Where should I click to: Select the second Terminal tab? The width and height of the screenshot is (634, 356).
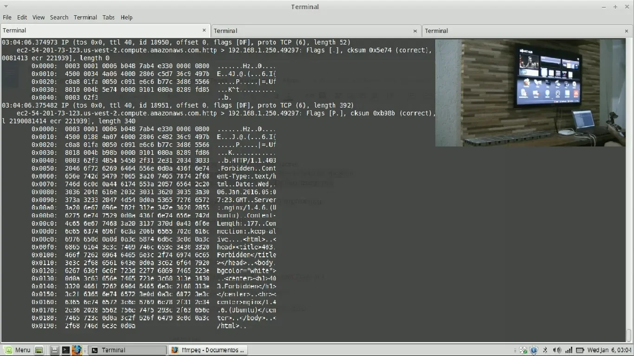tap(316, 31)
